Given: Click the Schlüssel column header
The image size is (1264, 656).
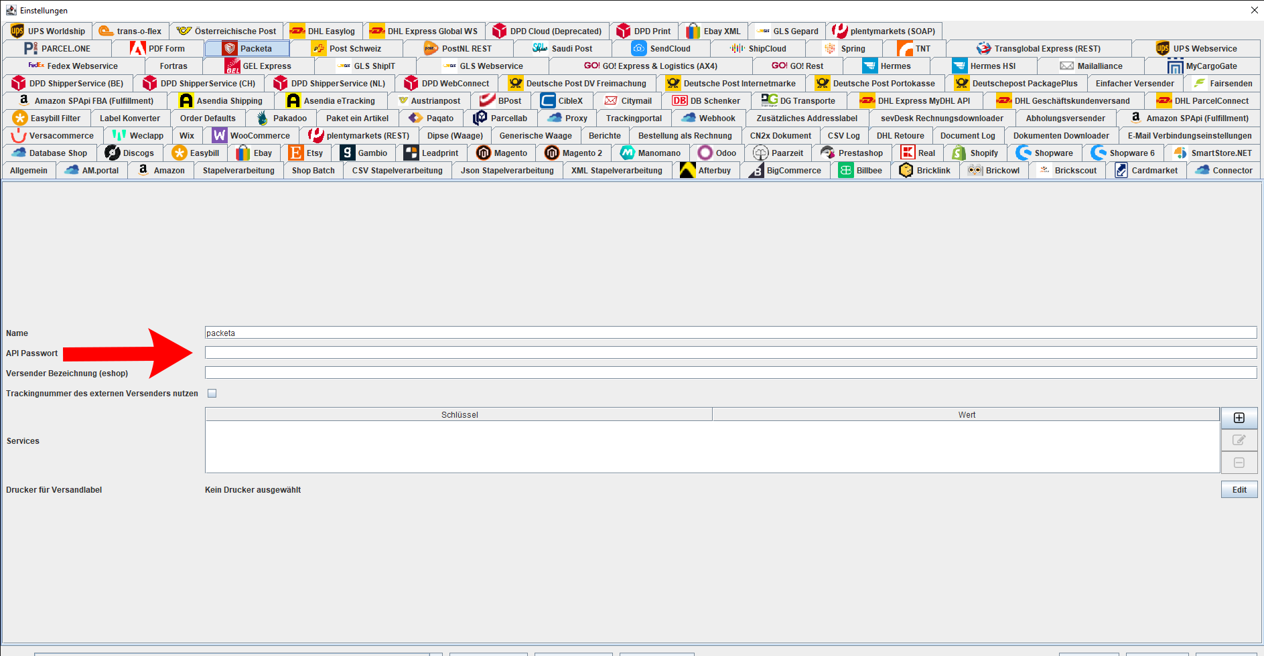Looking at the screenshot, I should coord(460,415).
